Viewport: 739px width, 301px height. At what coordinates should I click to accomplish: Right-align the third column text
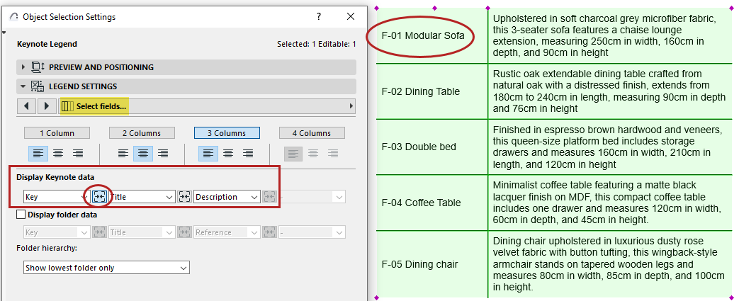(x=249, y=152)
